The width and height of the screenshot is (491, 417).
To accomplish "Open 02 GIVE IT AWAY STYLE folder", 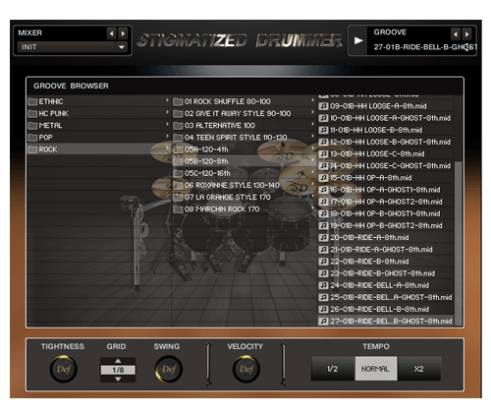I will 245,113.
